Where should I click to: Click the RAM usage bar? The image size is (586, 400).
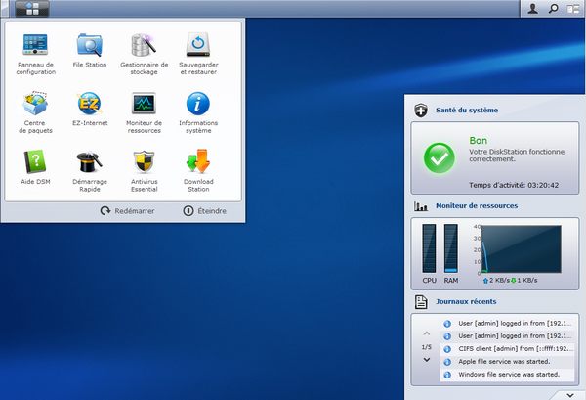coord(450,248)
